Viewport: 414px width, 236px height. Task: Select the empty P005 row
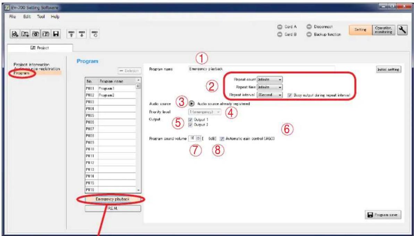(111, 115)
